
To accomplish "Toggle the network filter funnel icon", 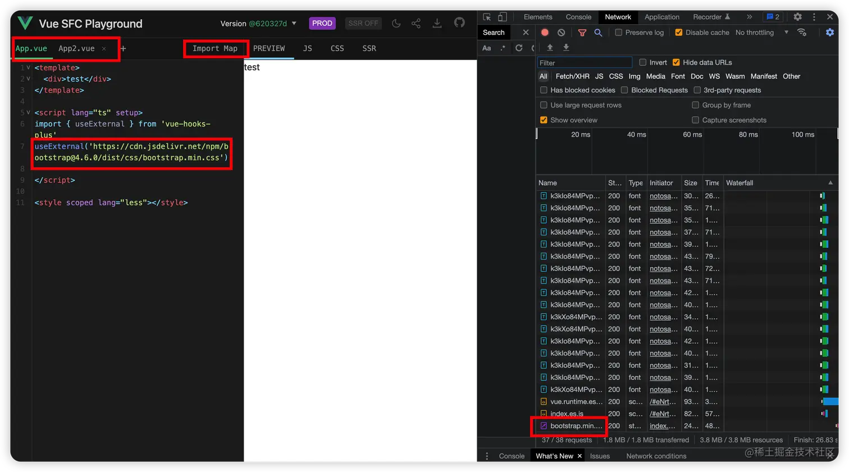I will [x=582, y=33].
